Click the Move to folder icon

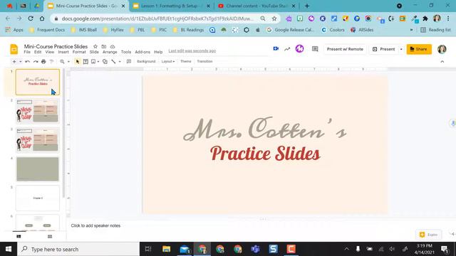coord(104,46)
